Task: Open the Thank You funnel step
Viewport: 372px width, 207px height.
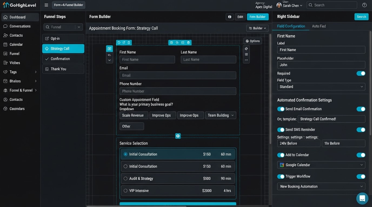Action: pos(63,69)
